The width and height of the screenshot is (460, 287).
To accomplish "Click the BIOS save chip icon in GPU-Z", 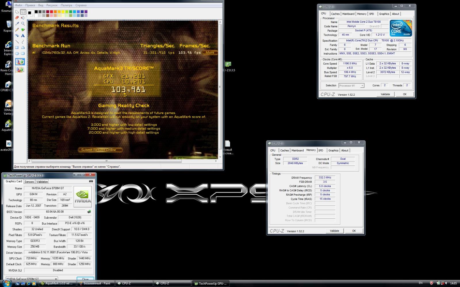I will pos(89,212).
